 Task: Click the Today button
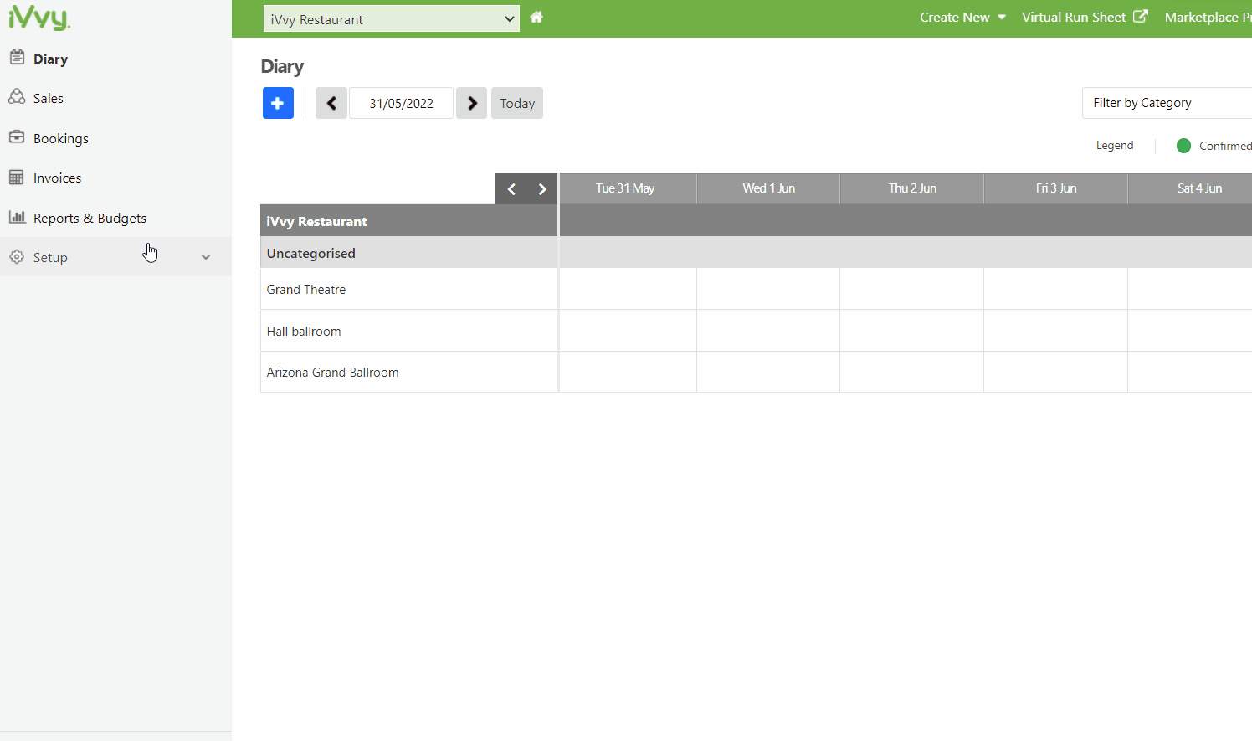517,103
